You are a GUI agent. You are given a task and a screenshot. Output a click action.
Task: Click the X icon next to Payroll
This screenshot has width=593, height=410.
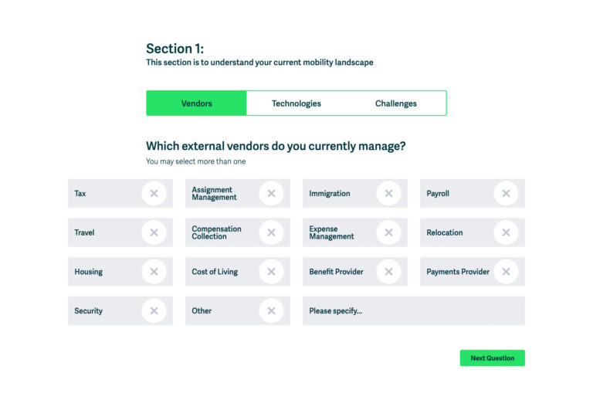pos(506,193)
